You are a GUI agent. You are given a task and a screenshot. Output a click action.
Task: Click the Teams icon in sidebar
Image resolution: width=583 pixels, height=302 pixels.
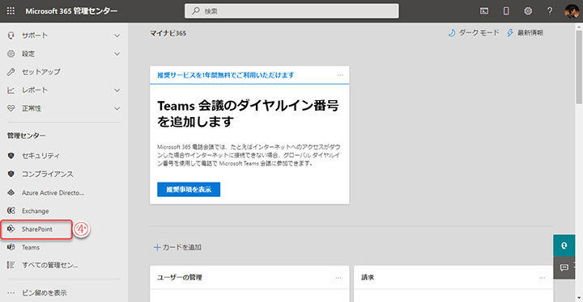pyautogui.click(x=11, y=247)
